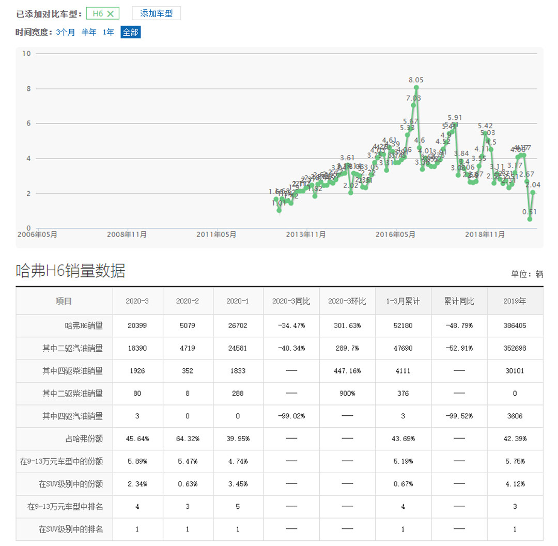Remove the H6 model using its X icon
Viewport: 558px width, 546px height.
(110, 14)
